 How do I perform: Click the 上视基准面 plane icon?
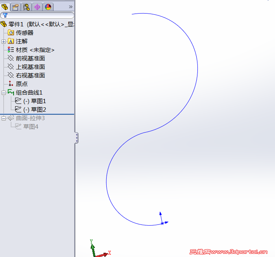point(11,67)
